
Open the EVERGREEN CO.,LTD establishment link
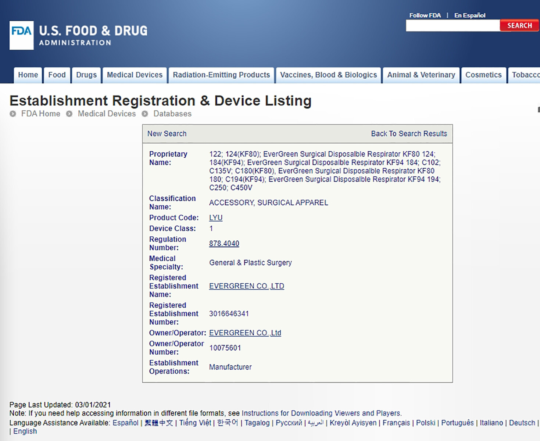click(247, 286)
